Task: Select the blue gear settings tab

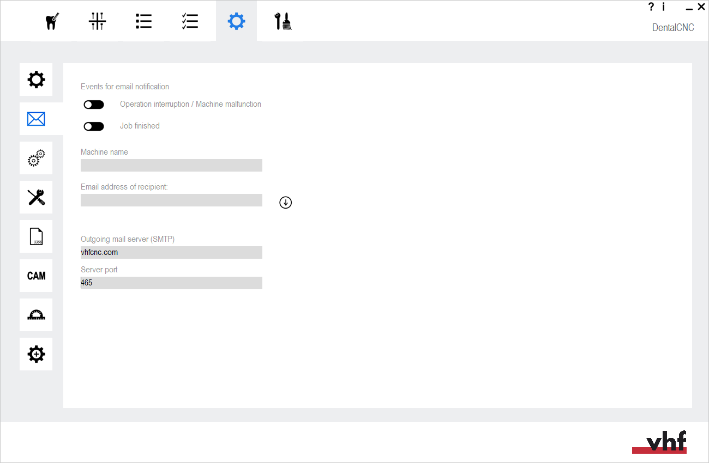Action: [236, 21]
